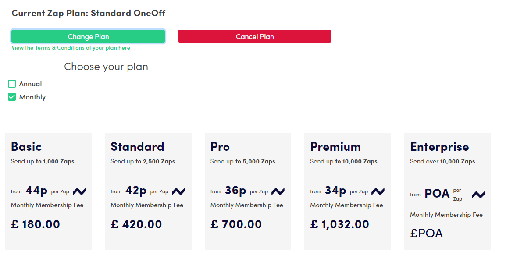Uncheck the Monthly billing checkbox
The height and width of the screenshot is (262, 506).
coord(12,97)
